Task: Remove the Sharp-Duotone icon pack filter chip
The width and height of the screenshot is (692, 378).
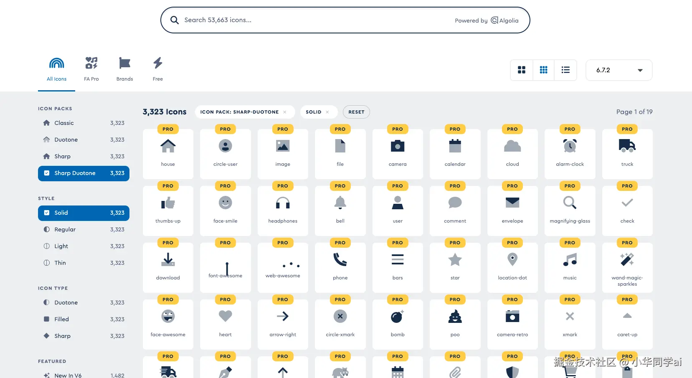Action: click(285, 112)
